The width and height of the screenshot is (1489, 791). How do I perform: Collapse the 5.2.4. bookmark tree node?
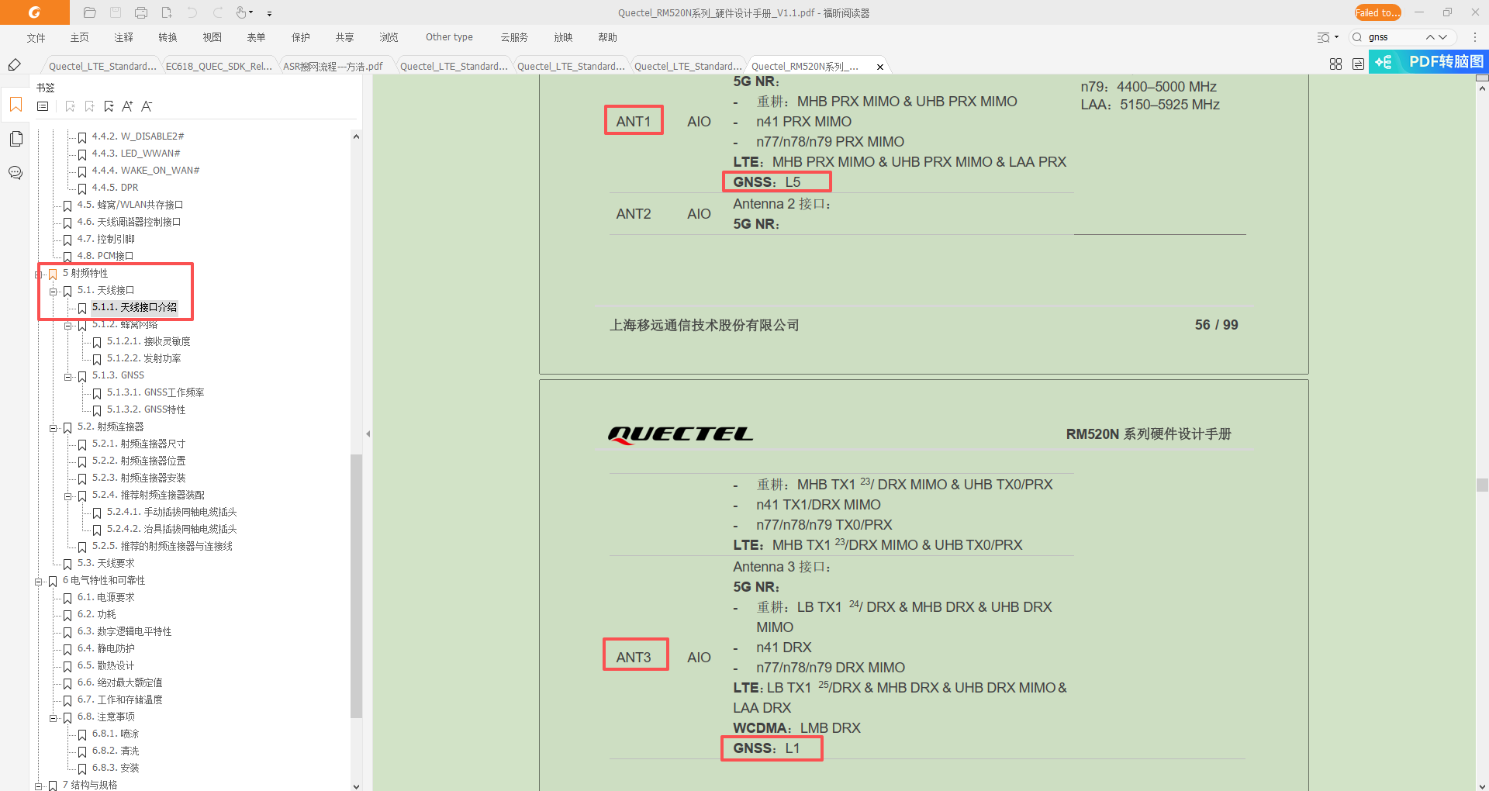(x=68, y=496)
